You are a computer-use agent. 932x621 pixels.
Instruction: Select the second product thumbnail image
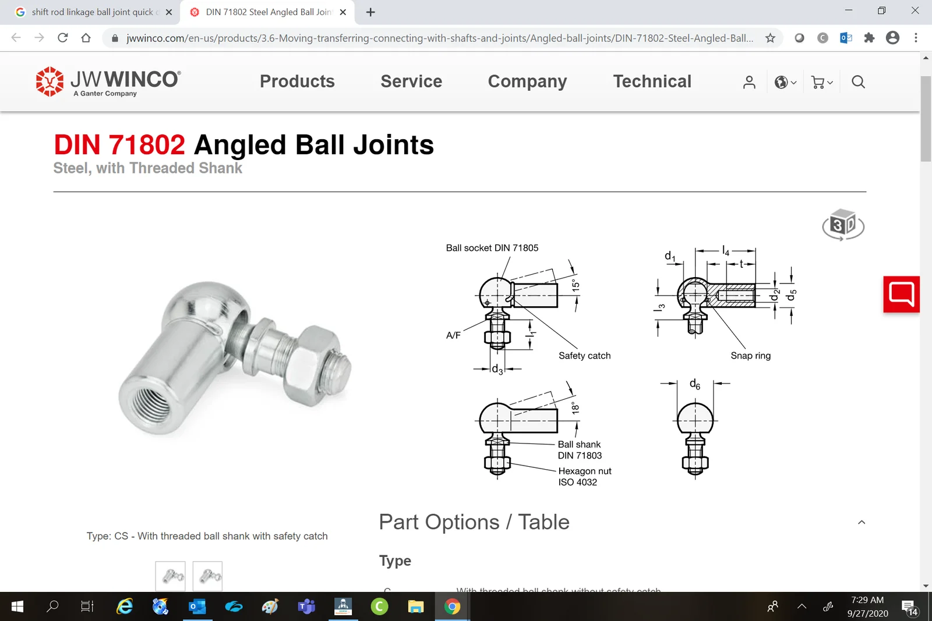click(207, 576)
